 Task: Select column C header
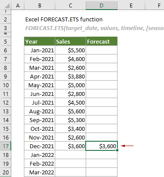[x=70, y=6]
